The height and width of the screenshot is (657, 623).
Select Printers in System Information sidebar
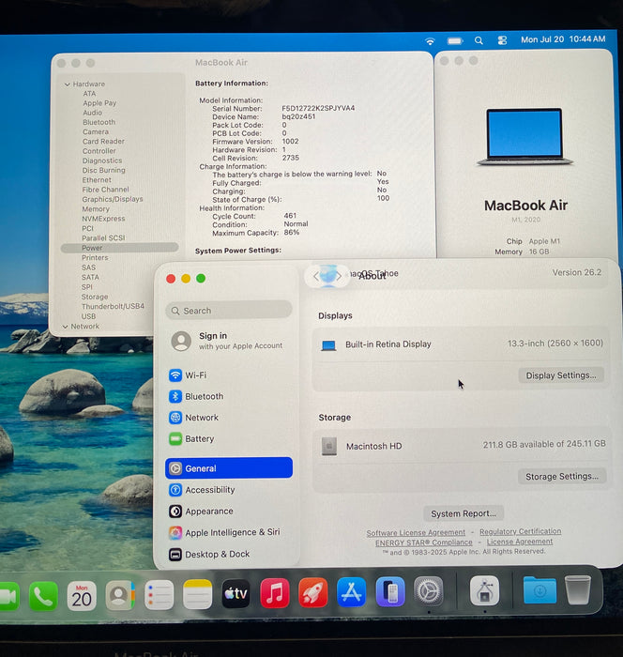point(95,258)
